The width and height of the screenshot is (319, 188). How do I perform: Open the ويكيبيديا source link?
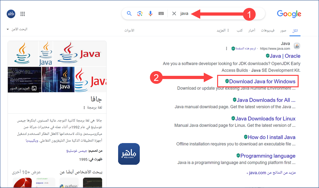click(x=32, y=141)
